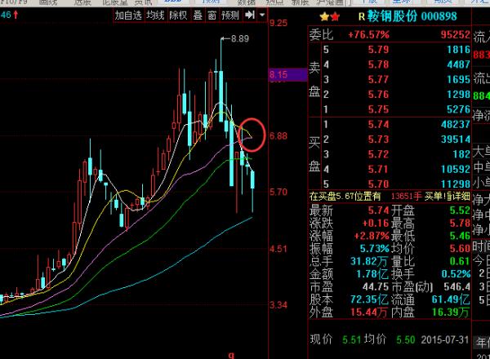
Task: Select buy level 1 price 5.74
Action: coord(378,125)
